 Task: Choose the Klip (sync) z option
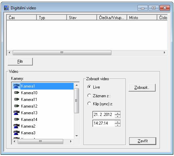point(89,104)
